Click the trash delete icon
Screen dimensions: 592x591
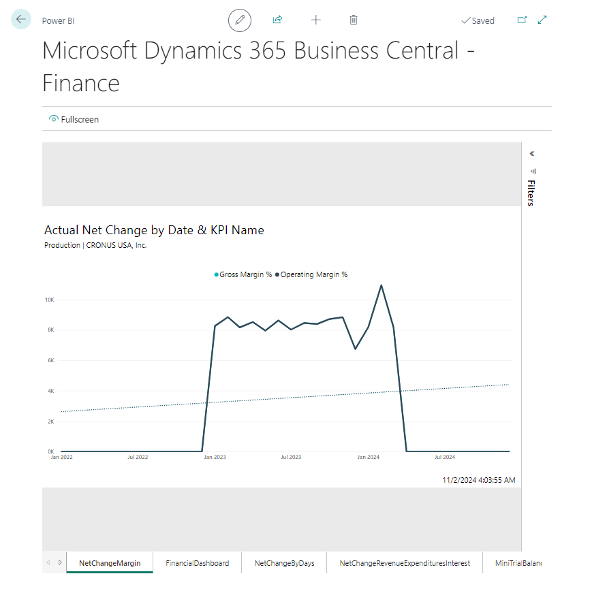354,20
